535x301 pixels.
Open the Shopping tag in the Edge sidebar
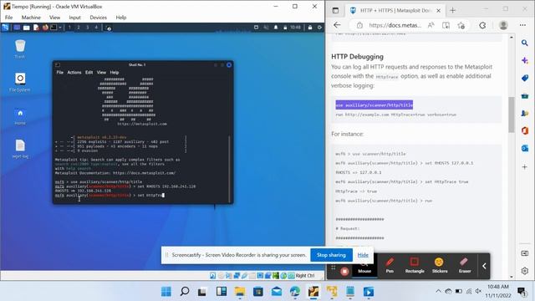point(525,78)
